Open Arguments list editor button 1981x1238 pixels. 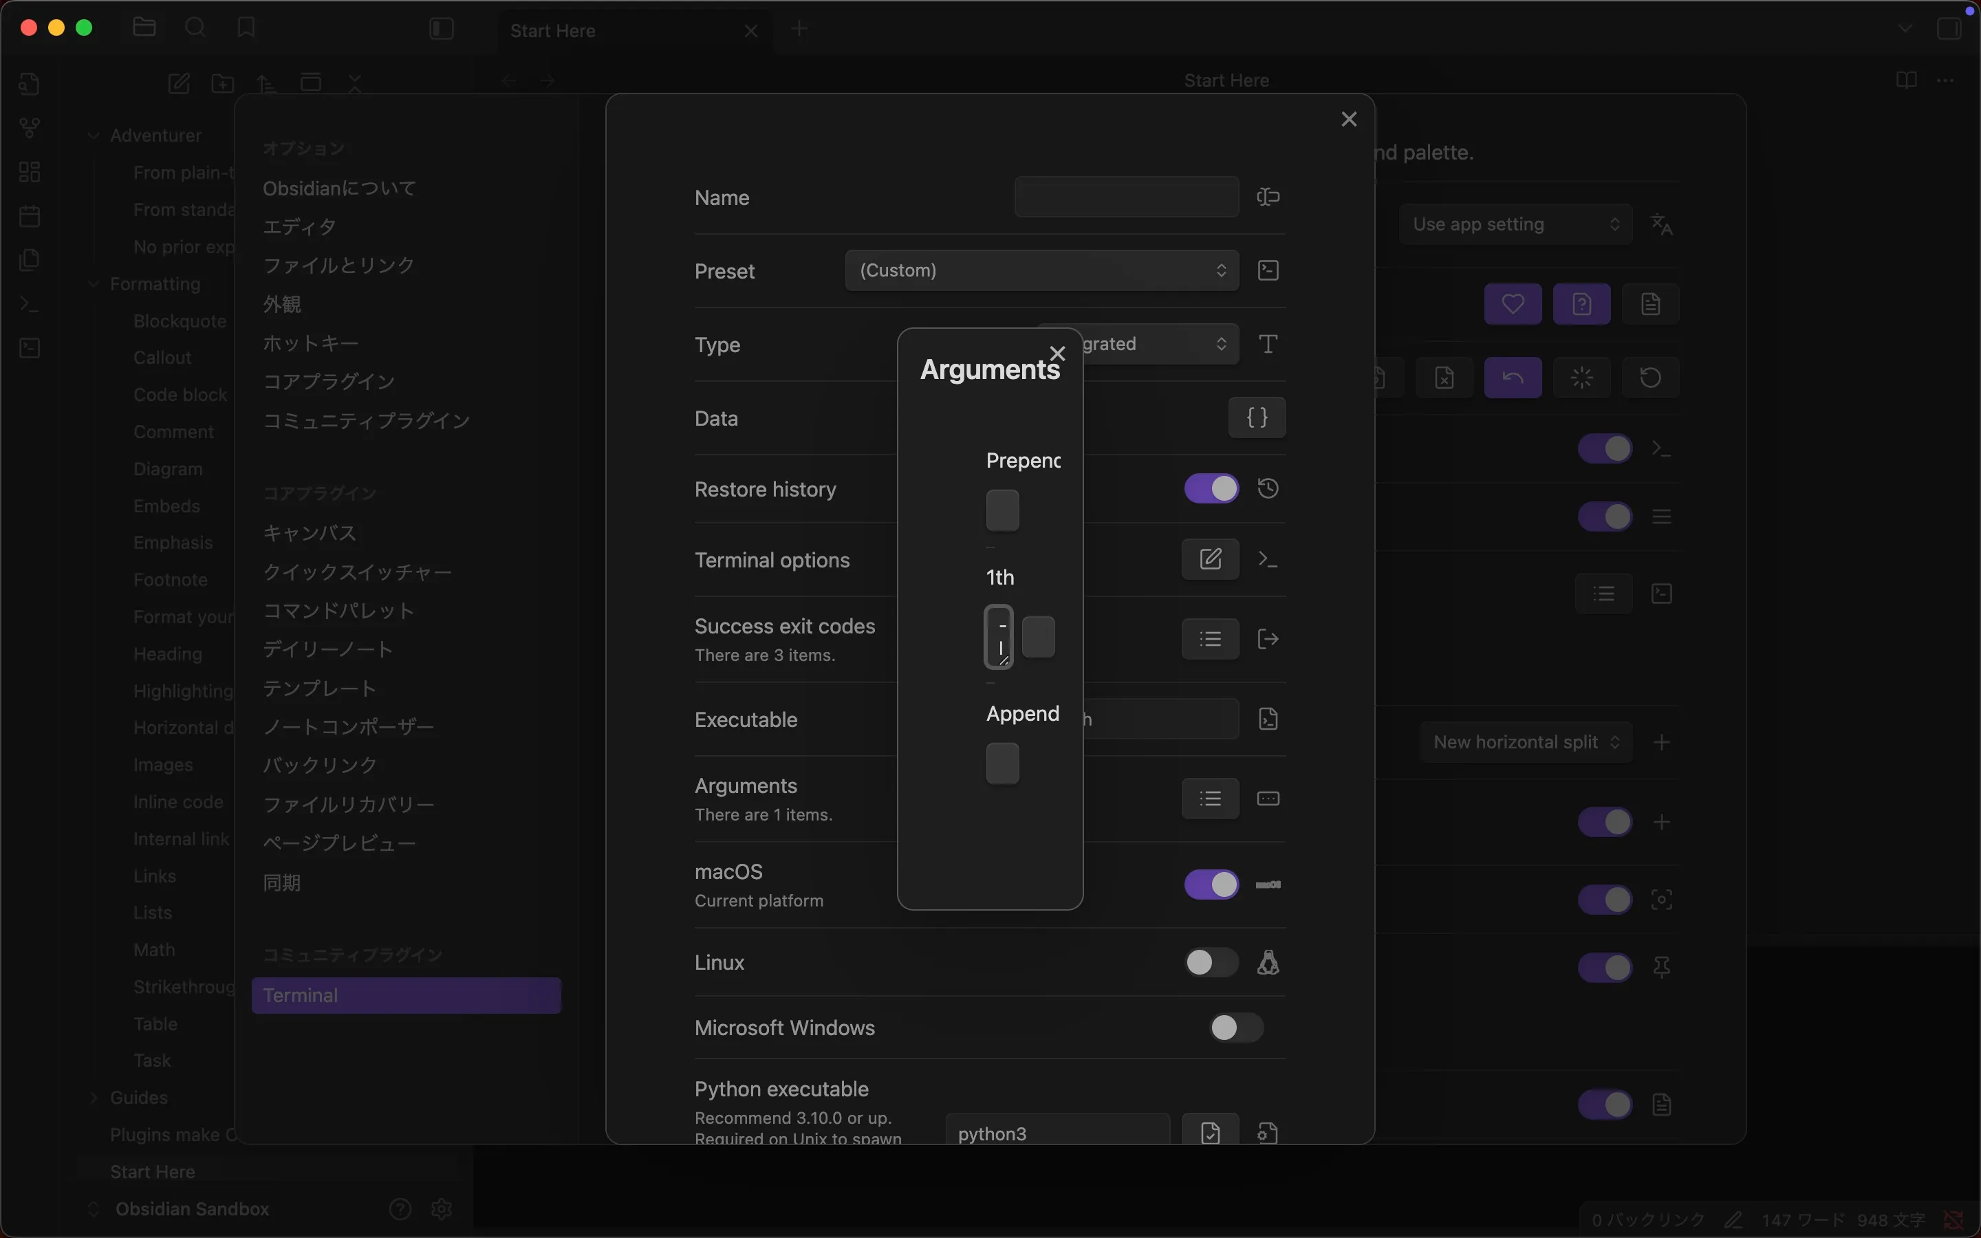click(x=1210, y=799)
